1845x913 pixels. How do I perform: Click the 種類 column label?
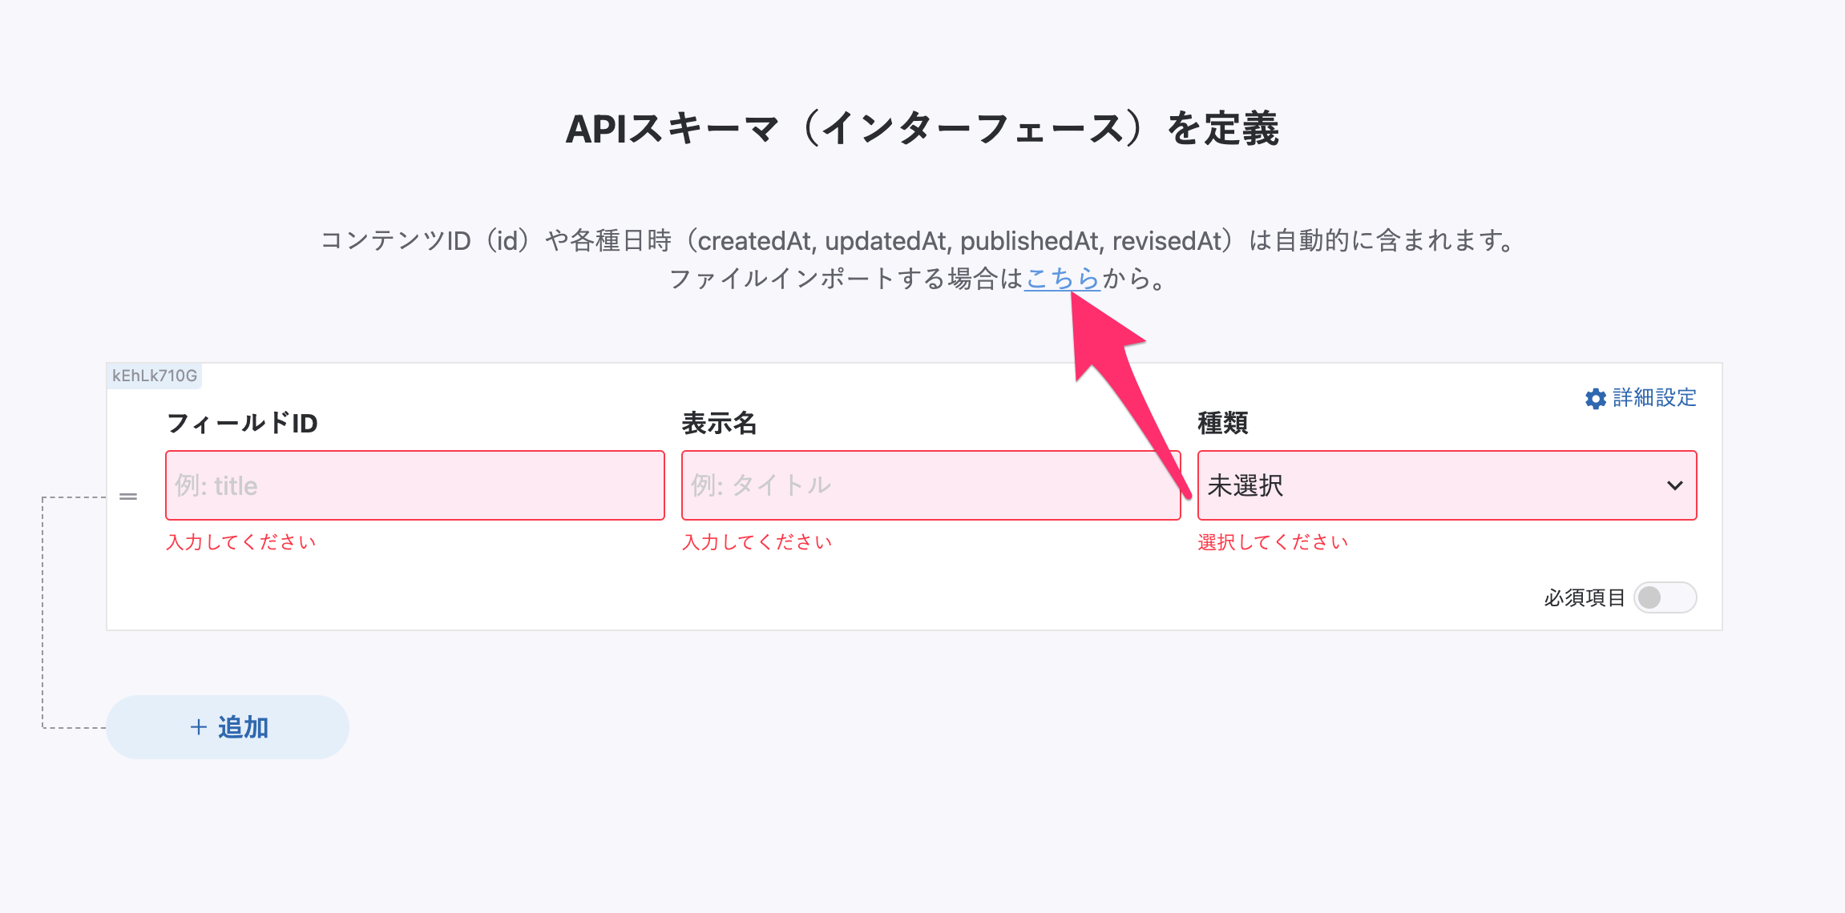point(1222,423)
